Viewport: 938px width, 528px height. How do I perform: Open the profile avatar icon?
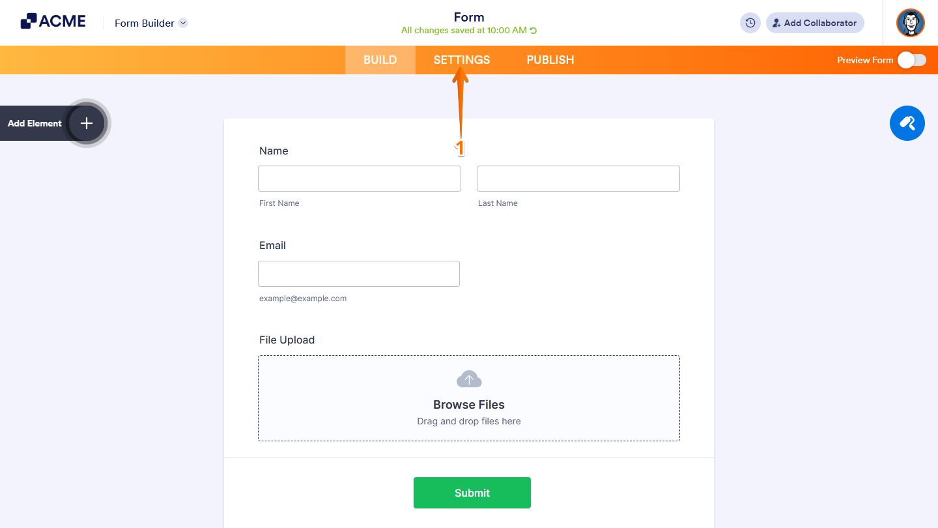(910, 23)
